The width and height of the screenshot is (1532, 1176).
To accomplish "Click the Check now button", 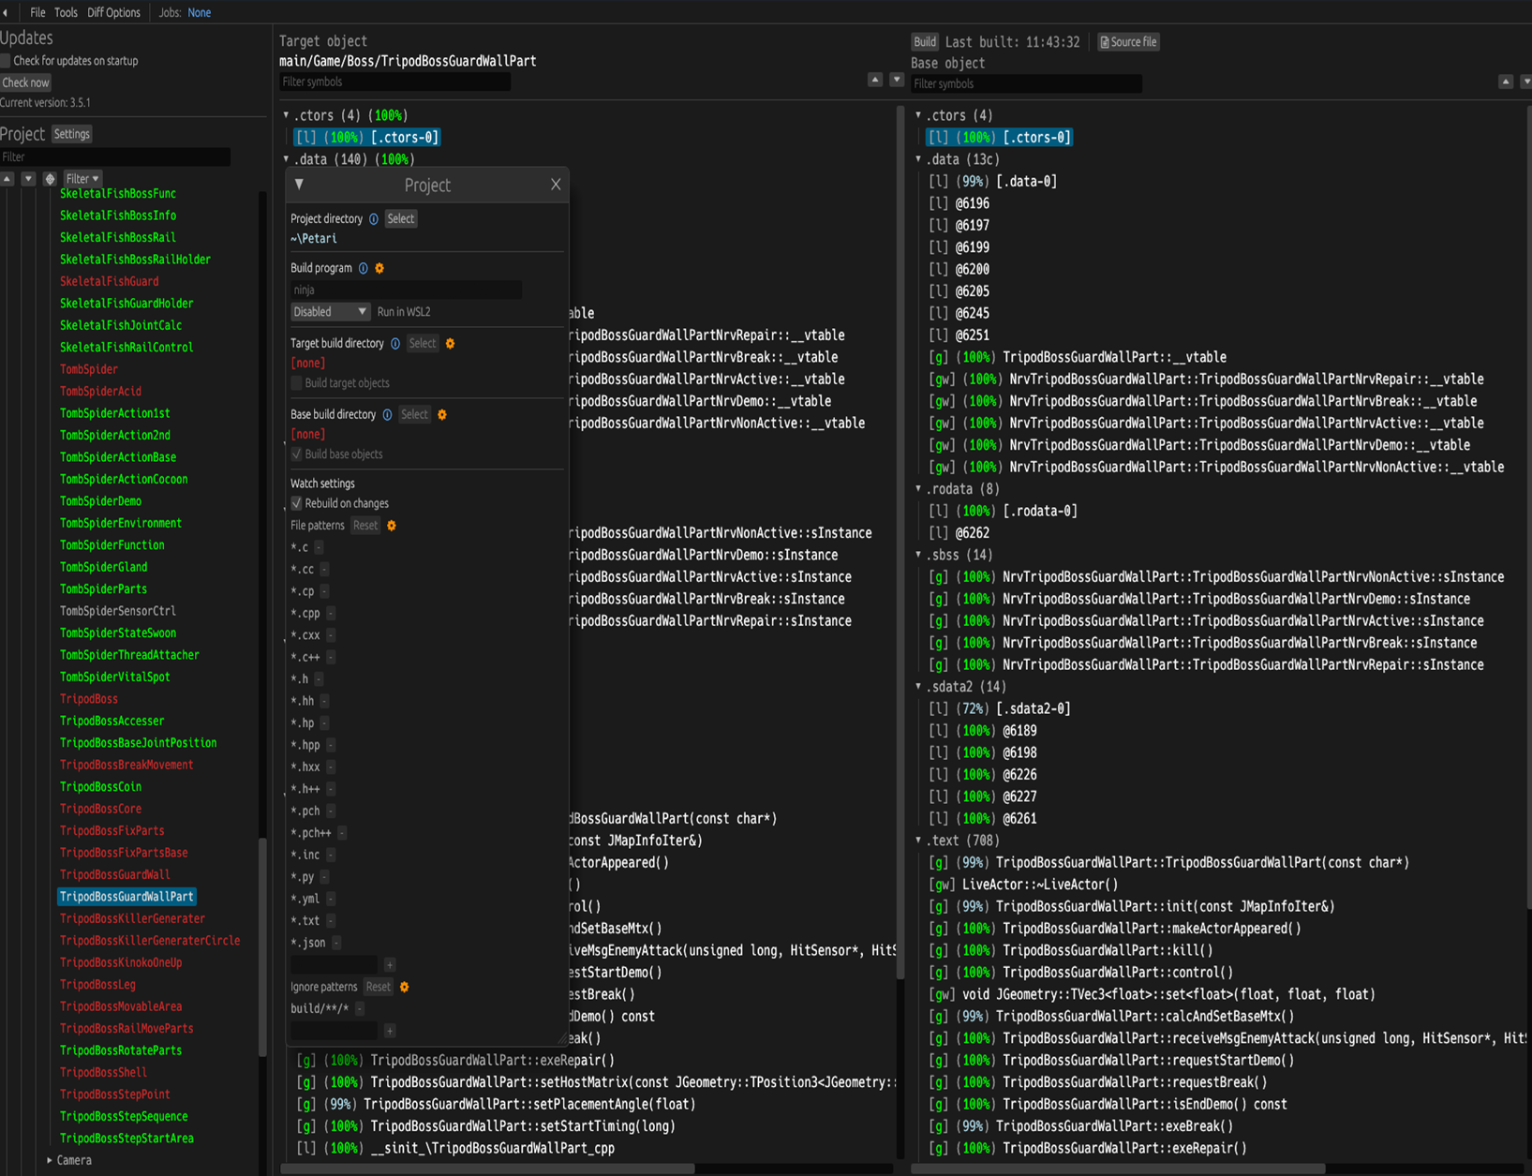I will tap(25, 82).
